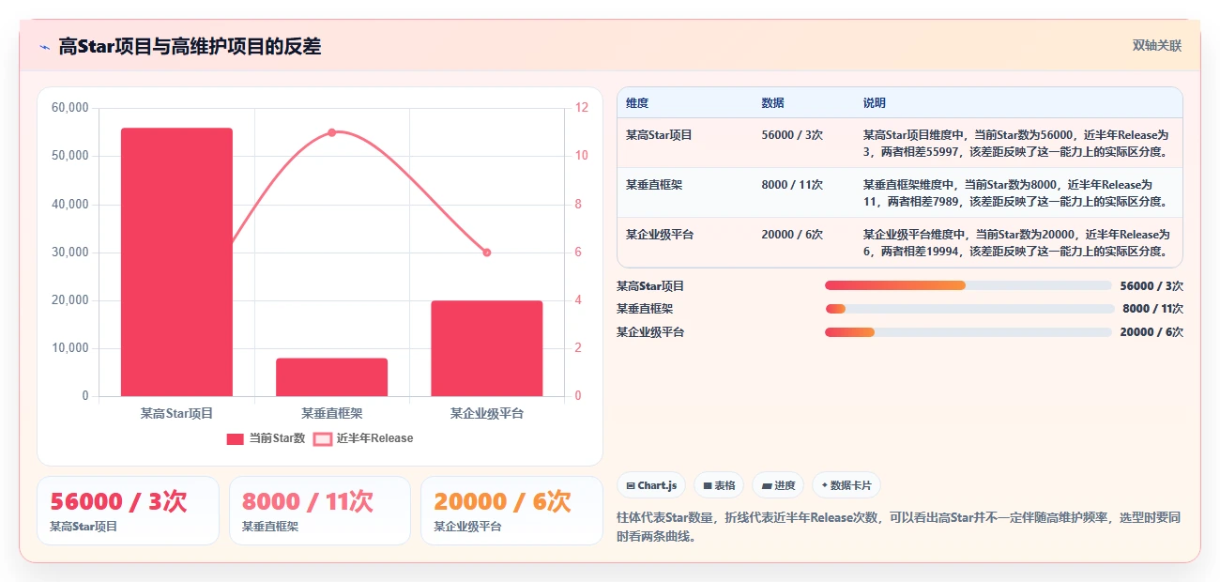Click the Chart.js chip
The width and height of the screenshot is (1220, 582).
(651, 485)
